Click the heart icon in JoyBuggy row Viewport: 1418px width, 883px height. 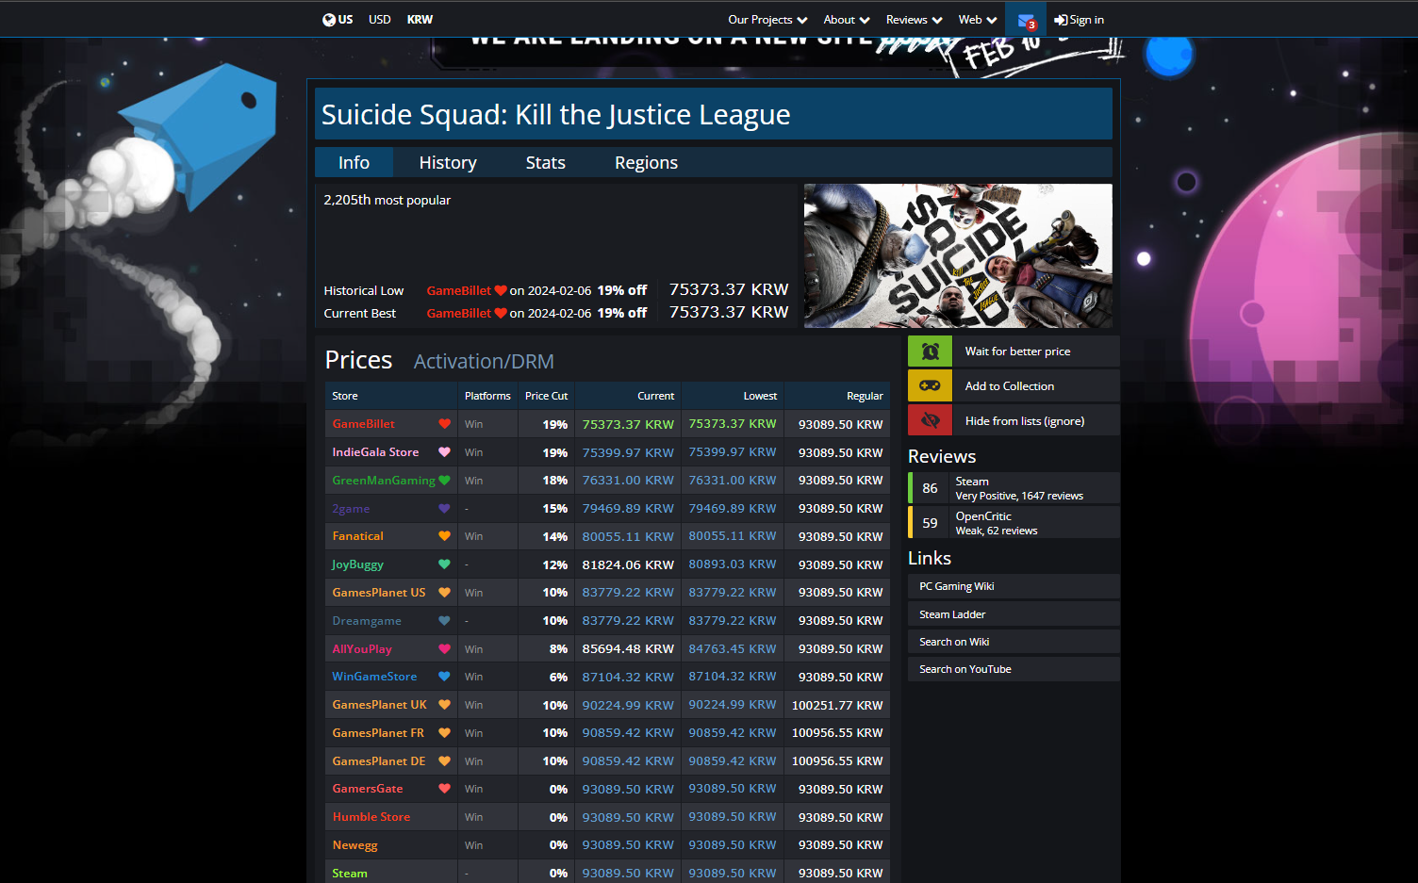coord(445,564)
